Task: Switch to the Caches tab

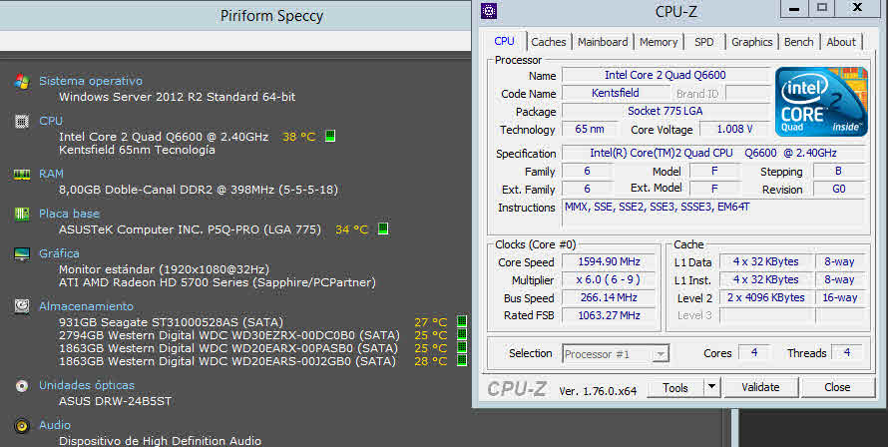Action: (548, 42)
